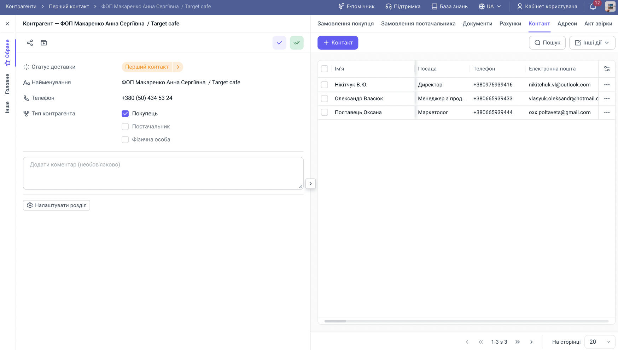618x350 pixels.
Task: Close the counterparty card with X
Action: pyautogui.click(x=7, y=24)
